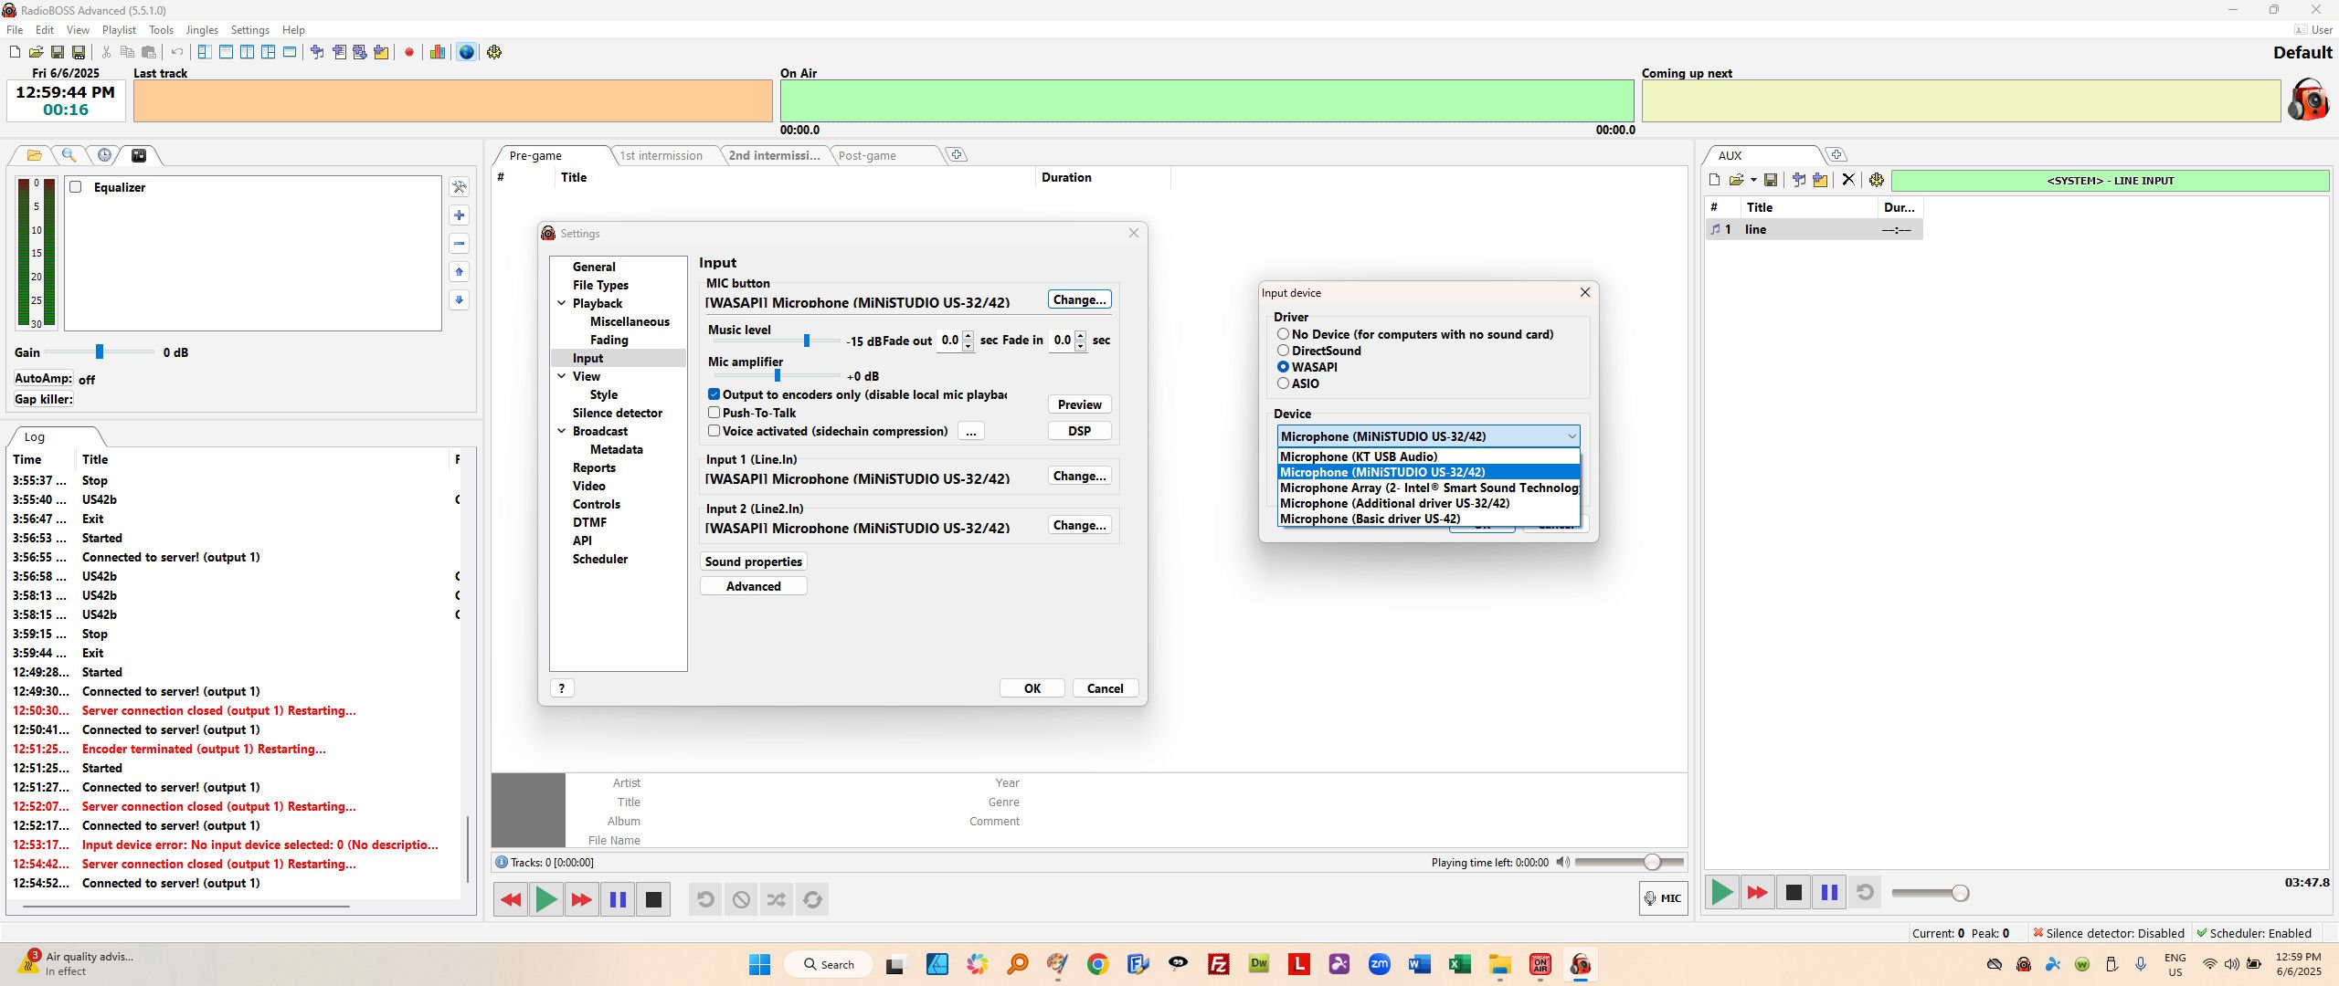Play the main playlist
2339x986 pixels.
point(546,899)
